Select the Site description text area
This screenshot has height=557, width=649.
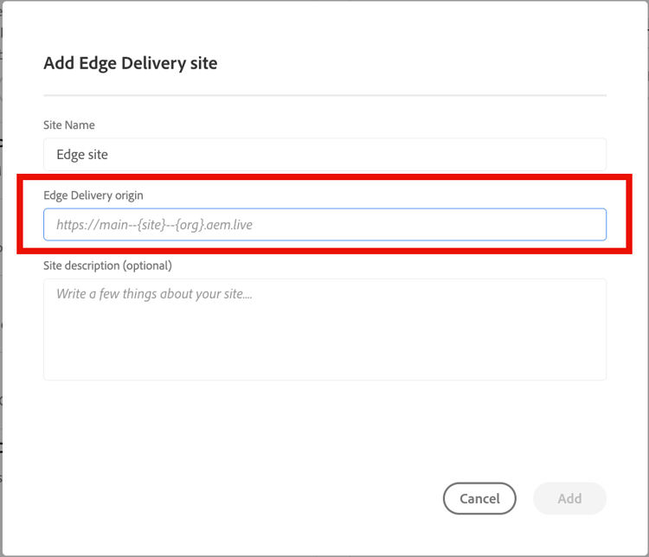324,329
